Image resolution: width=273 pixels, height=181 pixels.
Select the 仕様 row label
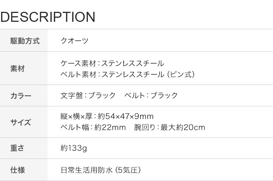[17, 170]
